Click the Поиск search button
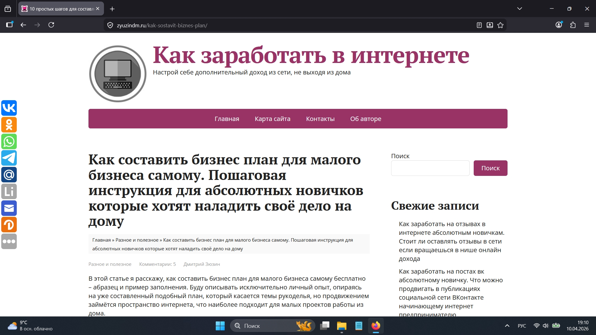Viewport: 596px width, 335px height. 490,168
